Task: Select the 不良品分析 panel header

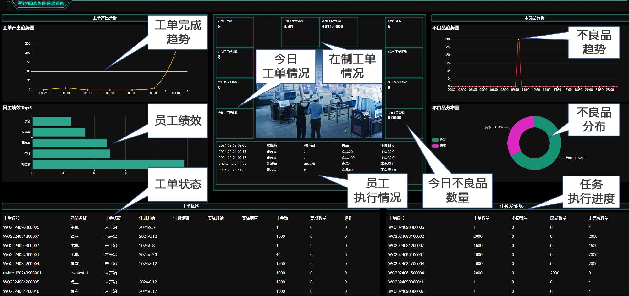Action: [x=534, y=18]
